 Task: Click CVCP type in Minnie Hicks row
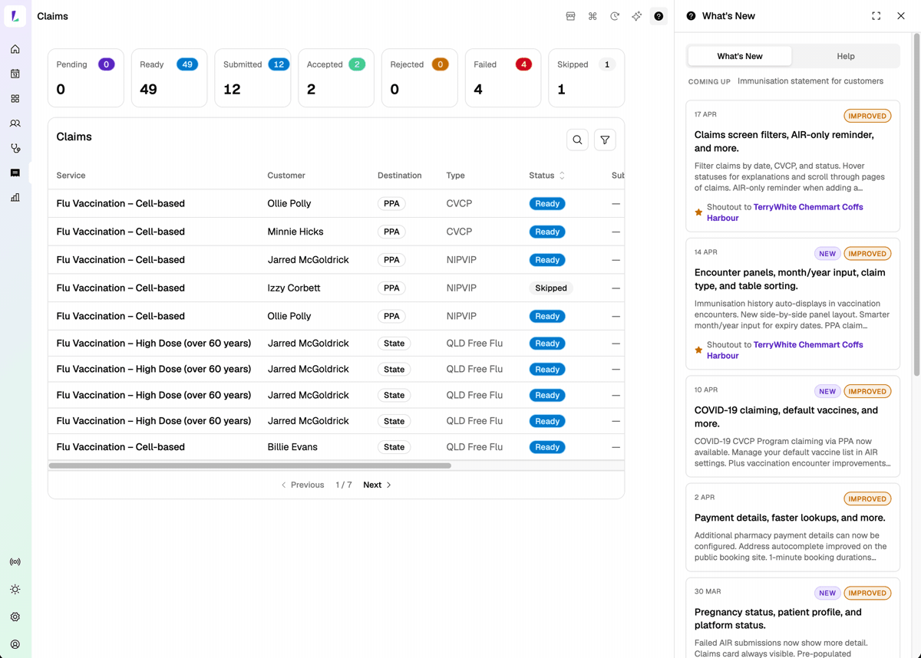click(459, 232)
